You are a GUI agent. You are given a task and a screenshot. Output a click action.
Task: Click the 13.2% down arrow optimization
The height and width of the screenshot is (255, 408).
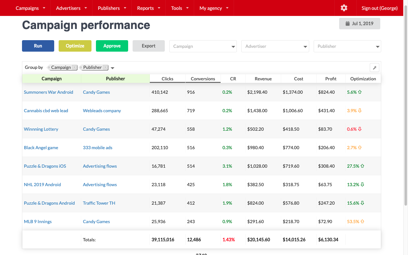(362, 185)
